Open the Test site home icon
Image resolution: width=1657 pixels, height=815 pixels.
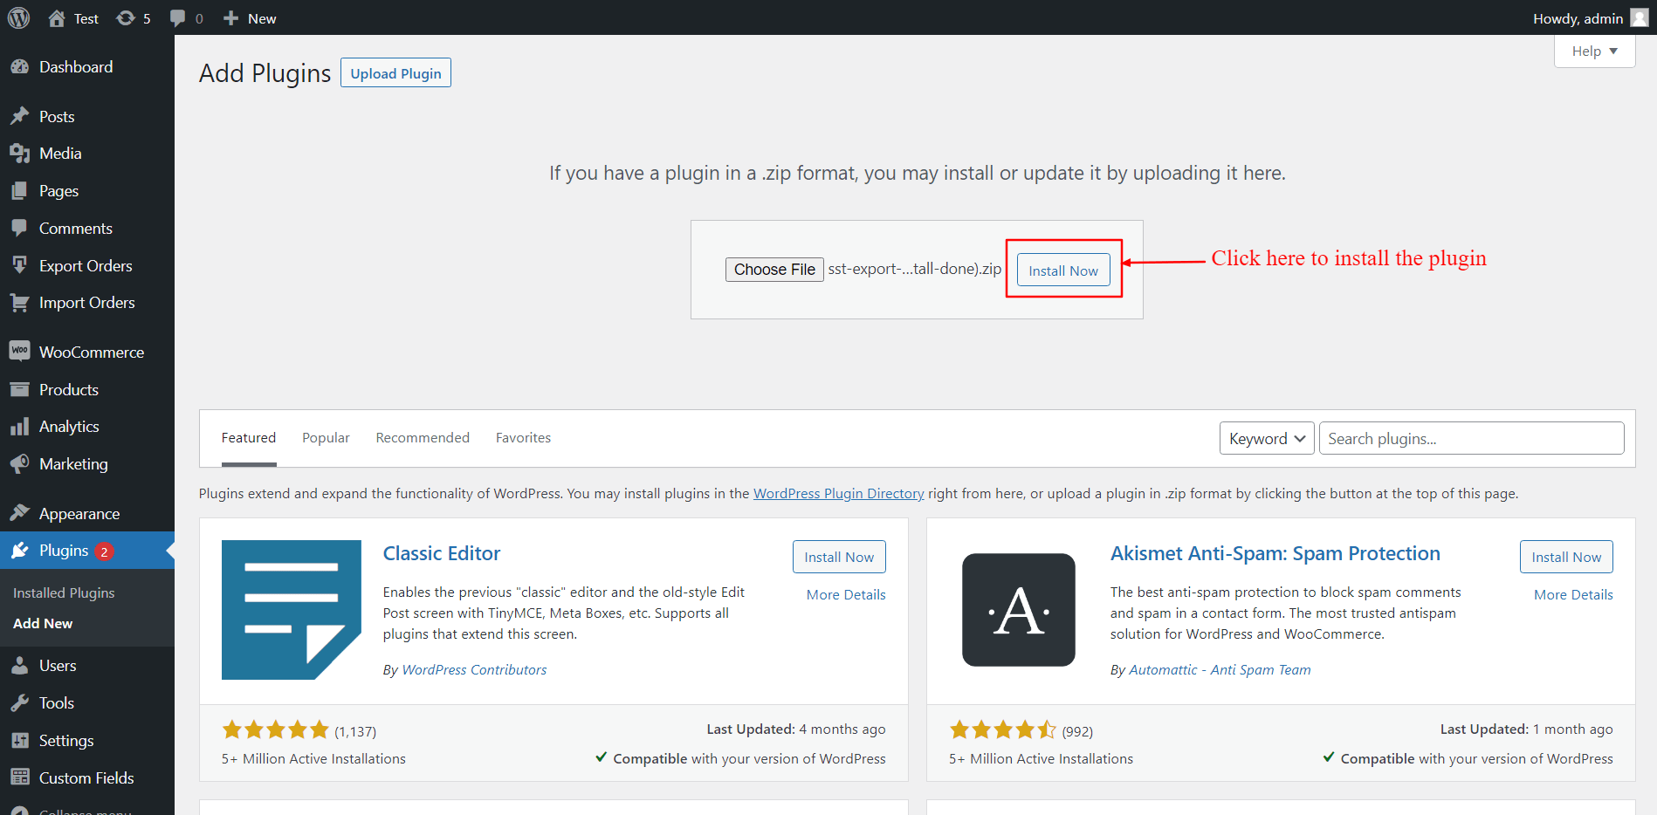pos(57,18)
